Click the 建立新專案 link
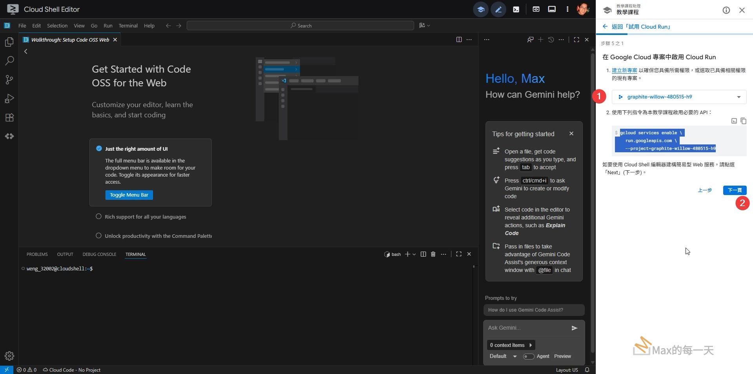Viewport: 753px width, 374px height. click(x=624, y=71)
